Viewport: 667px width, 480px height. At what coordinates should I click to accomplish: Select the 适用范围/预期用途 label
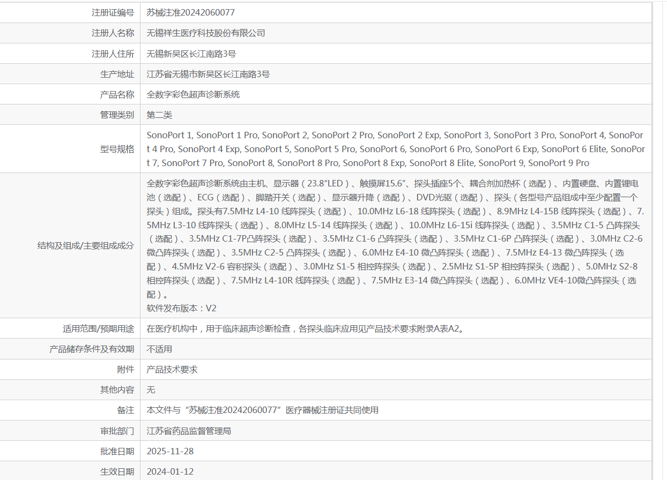(99, 328)
